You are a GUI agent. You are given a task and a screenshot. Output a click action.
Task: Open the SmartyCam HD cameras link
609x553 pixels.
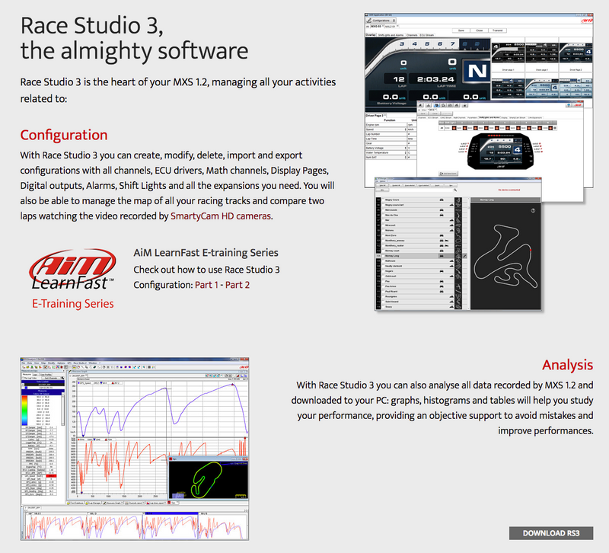221,216
